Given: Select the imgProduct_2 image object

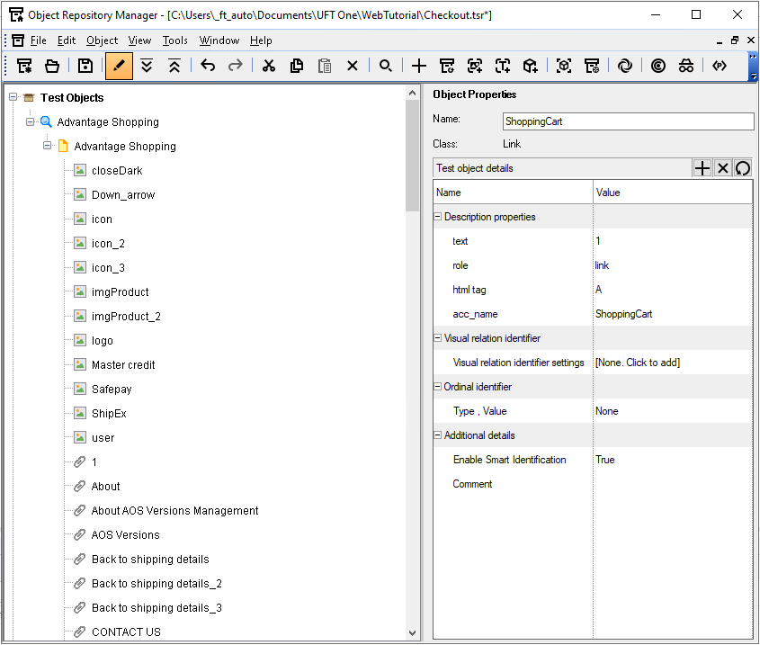Looking at the screenshot, I should (x=126, y=316).
